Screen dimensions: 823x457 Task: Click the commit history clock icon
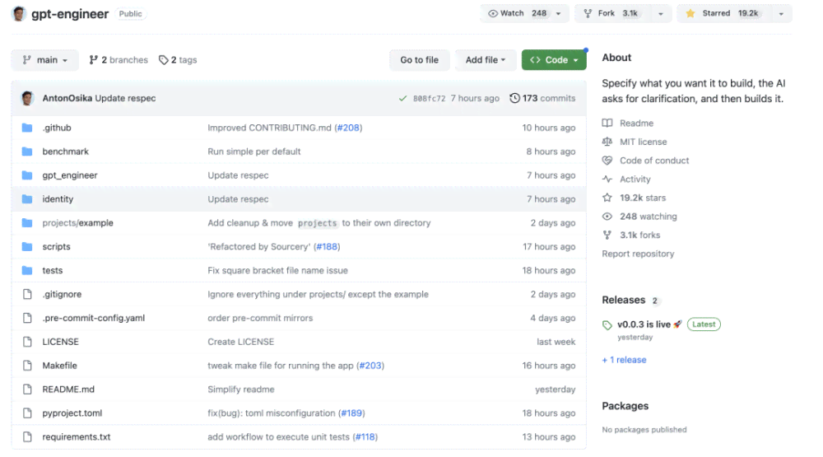(x=514, y=98)
